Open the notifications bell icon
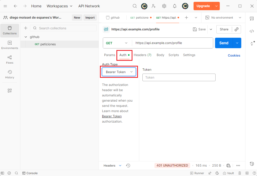The height and width of the screenshot is (176, 257). pos(175,6)
